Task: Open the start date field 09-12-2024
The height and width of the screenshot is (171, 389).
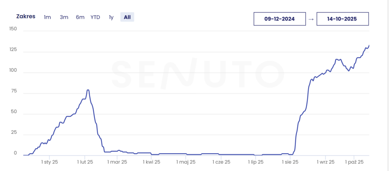Action: pos(280,19)
